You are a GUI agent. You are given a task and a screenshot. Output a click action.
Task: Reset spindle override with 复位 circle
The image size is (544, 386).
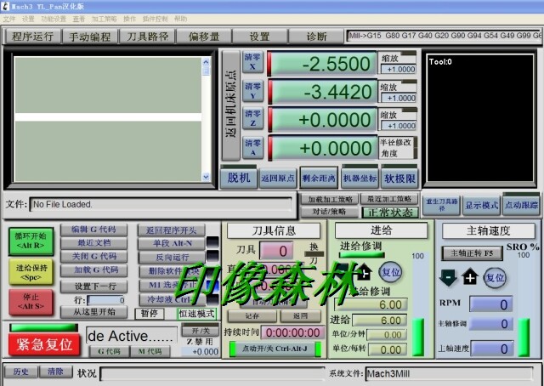click(495, 277)
